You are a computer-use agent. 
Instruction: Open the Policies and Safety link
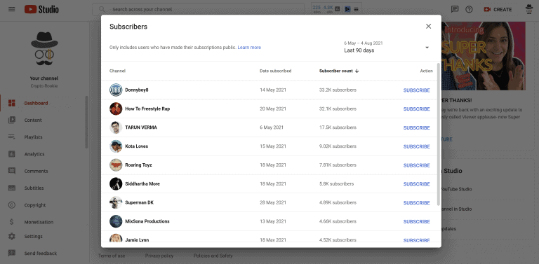(213, 256)
